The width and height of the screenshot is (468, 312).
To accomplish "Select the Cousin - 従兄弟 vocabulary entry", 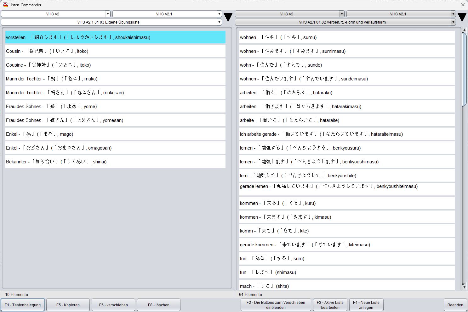I will (x=115, y=51).
